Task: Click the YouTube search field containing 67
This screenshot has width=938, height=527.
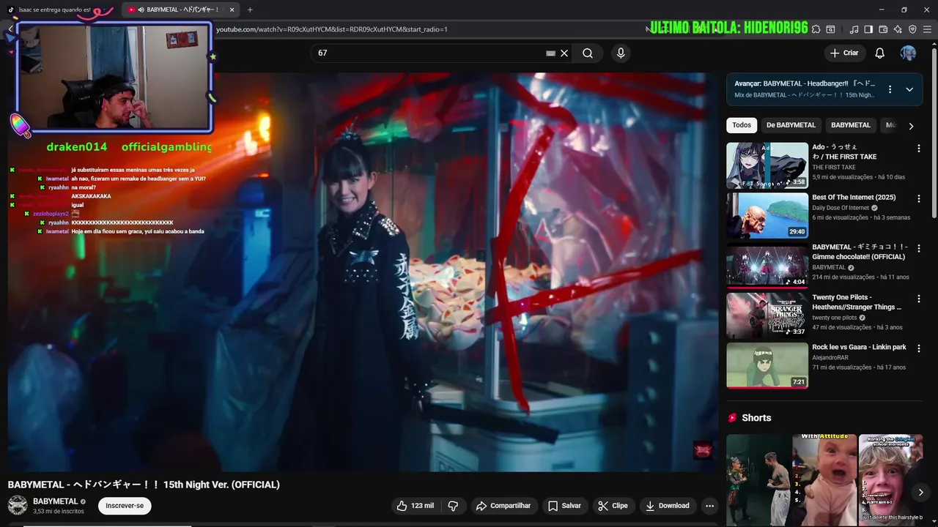Action: (429, 53)
